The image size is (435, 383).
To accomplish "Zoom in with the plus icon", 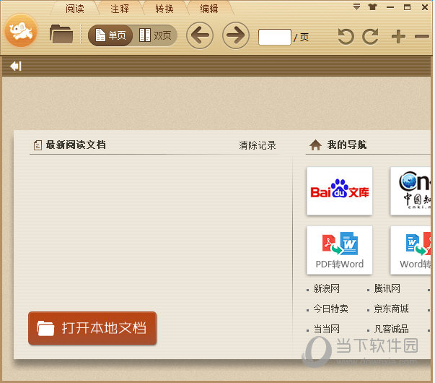I will coord(398,36).
